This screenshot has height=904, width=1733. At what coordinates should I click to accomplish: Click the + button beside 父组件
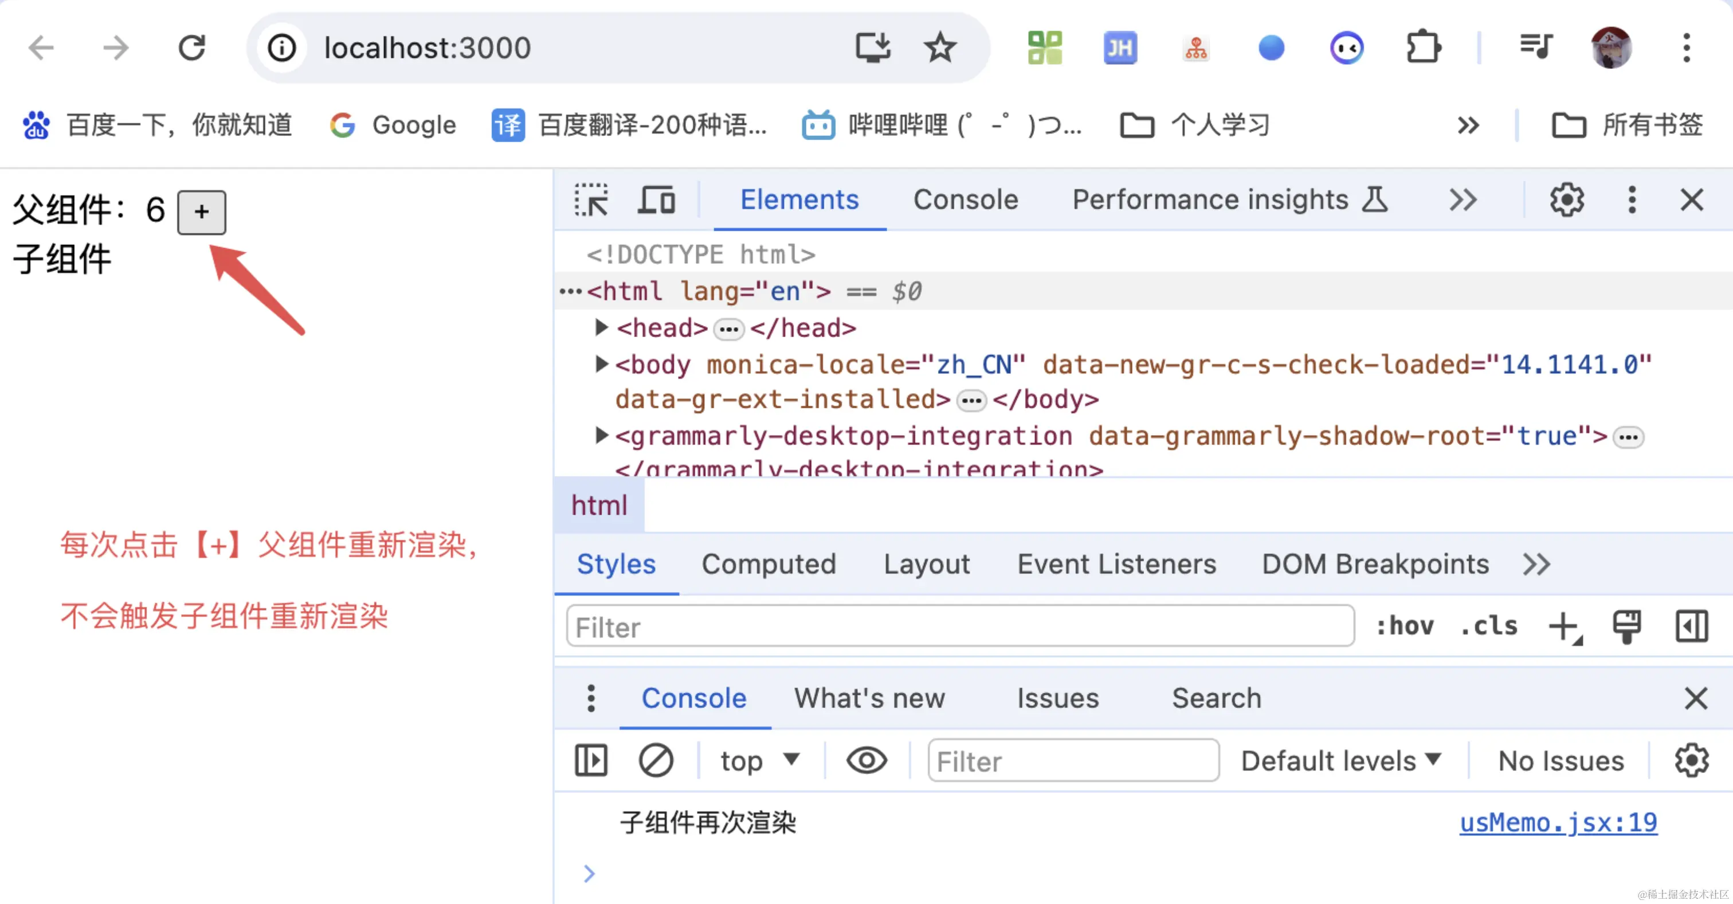201,213
